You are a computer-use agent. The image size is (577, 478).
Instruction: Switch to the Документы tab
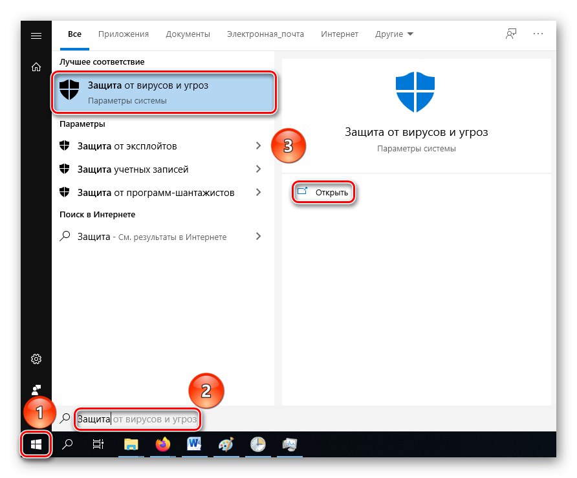tap(188, 34)
